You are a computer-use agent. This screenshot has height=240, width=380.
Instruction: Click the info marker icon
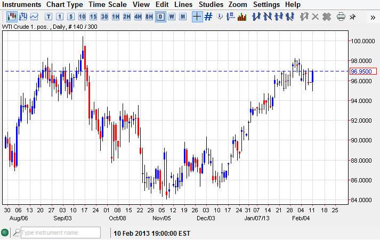(x=219, y=17)
